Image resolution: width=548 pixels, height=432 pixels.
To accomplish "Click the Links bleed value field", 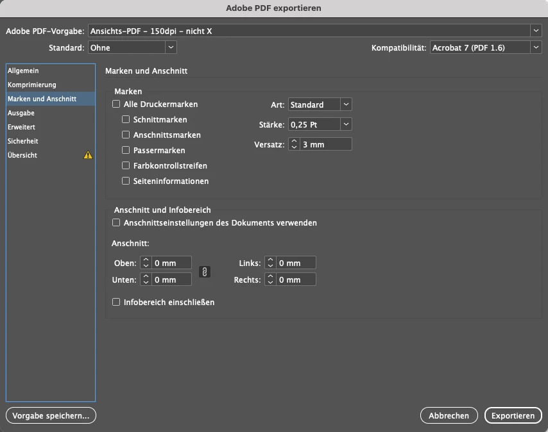I will (296, 263).
